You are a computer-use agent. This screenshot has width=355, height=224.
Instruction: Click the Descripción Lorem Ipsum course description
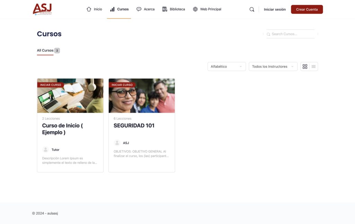tap(69, 160)
